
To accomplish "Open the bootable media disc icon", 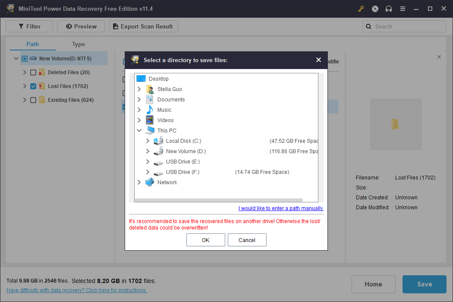I will [x=375, y=9].
